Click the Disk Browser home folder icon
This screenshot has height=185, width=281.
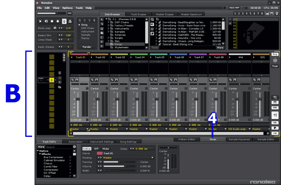(x=102, y=28)
